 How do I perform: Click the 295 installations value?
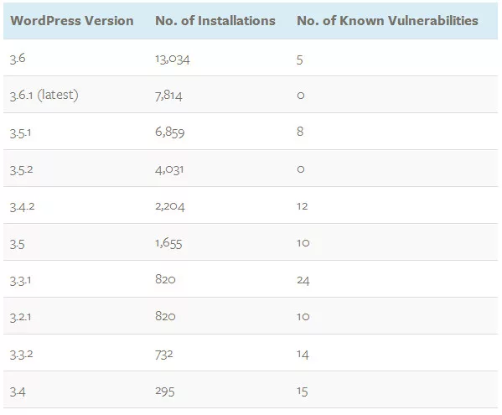[x=165, y=392]
